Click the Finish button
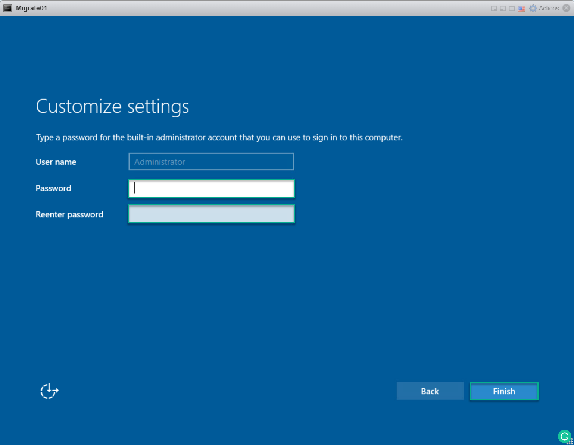The image size is (574, 445). pos(504,391)
